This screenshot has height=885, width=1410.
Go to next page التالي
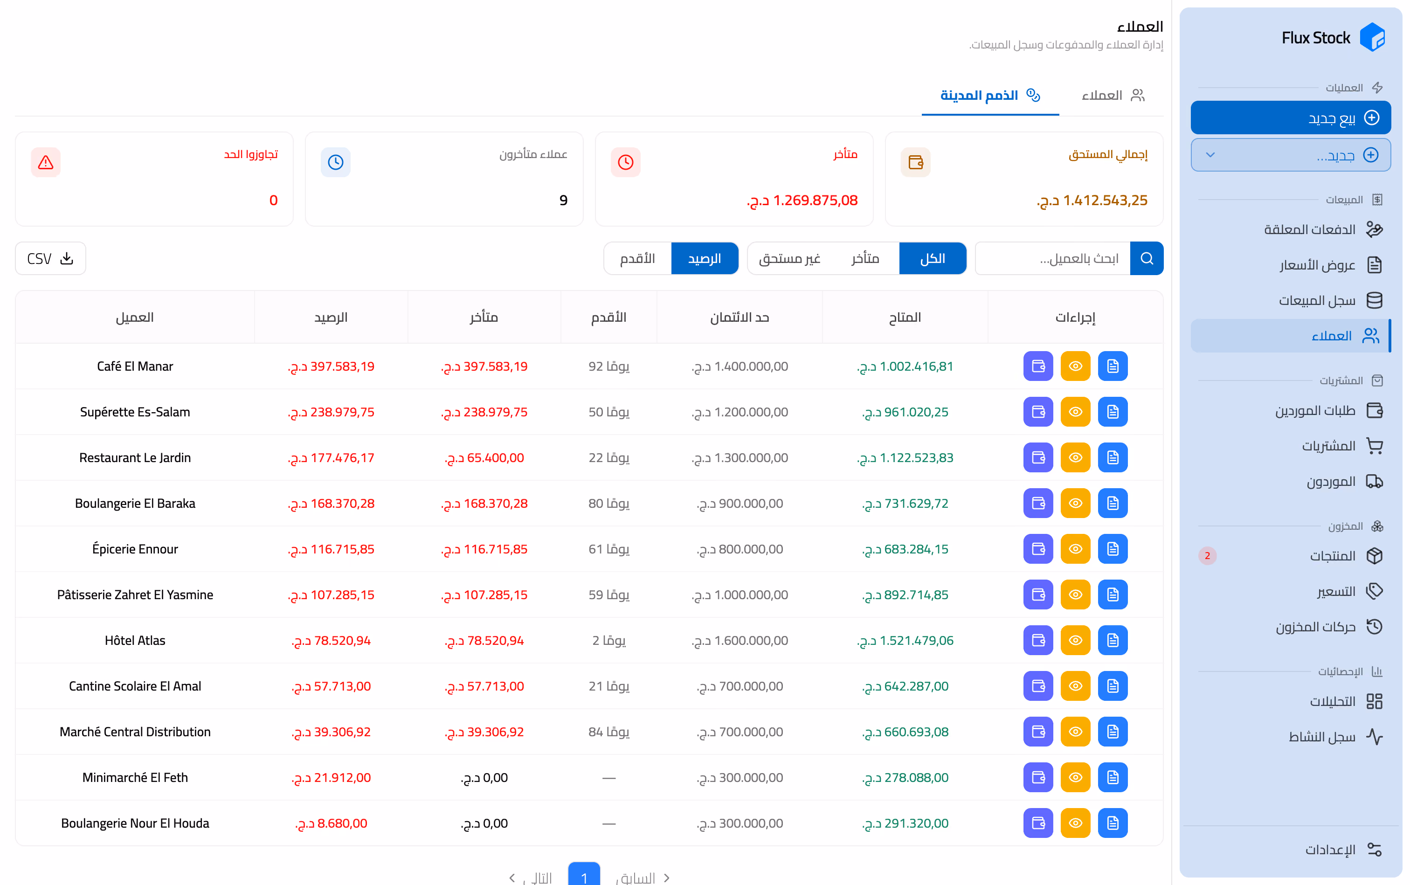point(531,878)
